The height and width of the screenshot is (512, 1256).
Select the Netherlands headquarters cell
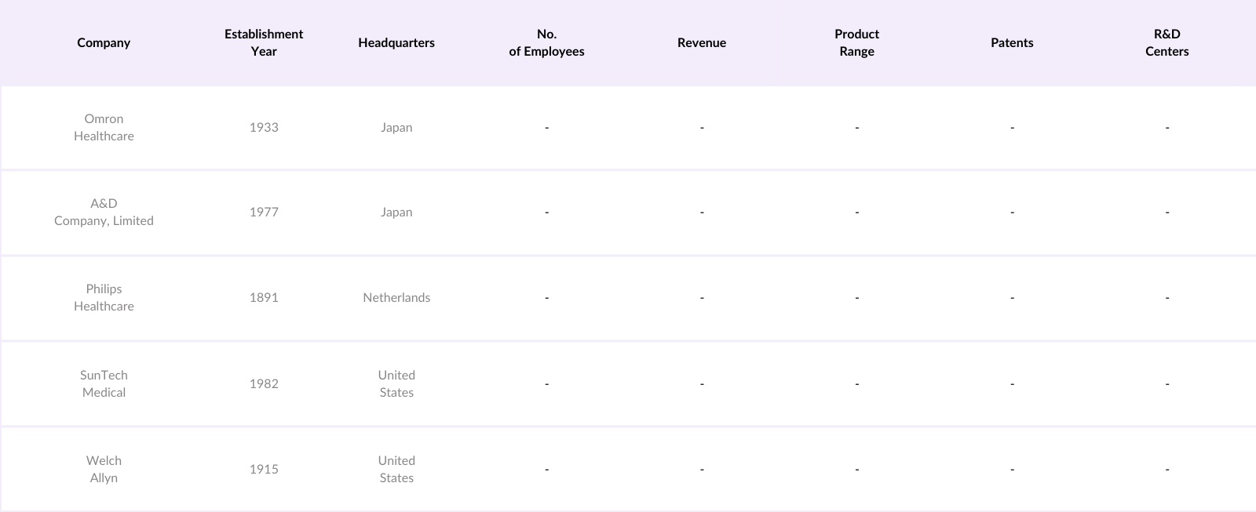coord(396,298)
